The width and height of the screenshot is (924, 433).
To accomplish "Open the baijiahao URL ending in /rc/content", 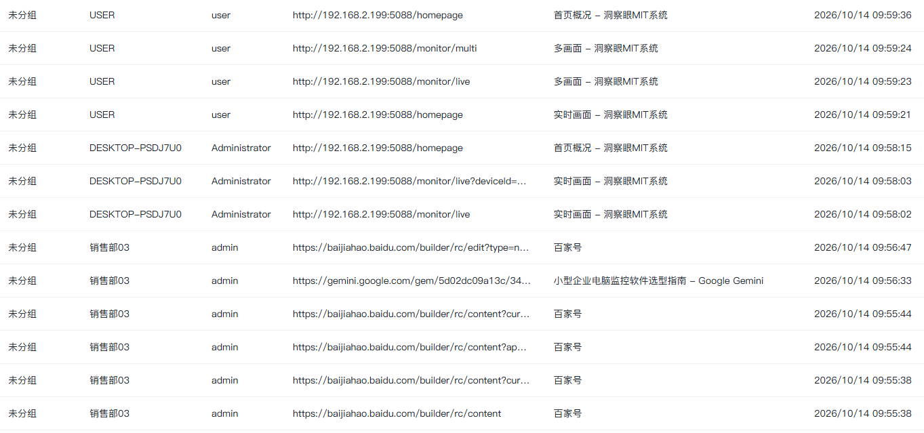I will pyautogui.click(x=397, y=413).
